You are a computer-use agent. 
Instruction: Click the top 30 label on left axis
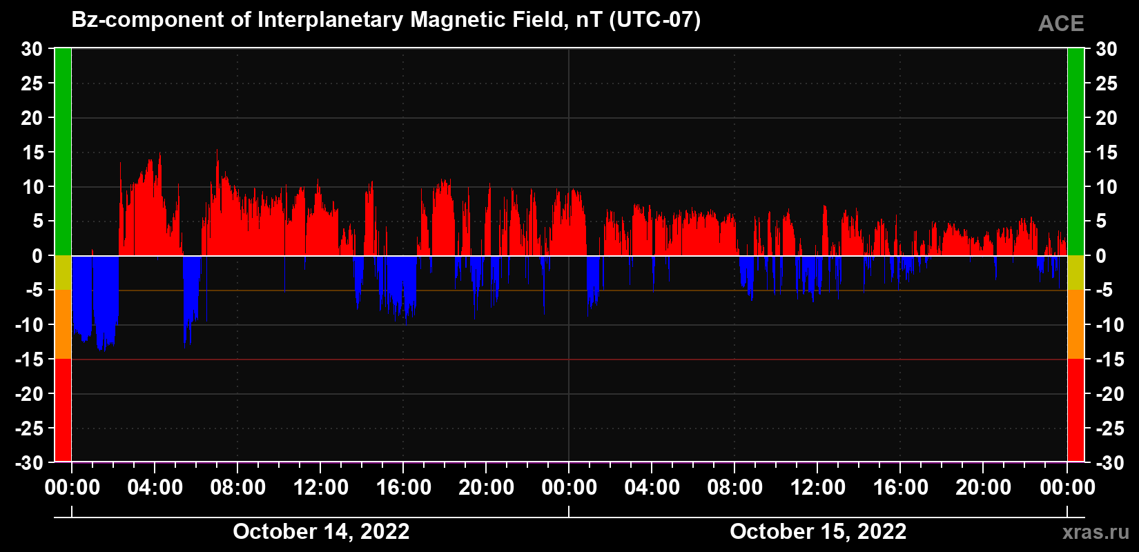tap(32, 49)
